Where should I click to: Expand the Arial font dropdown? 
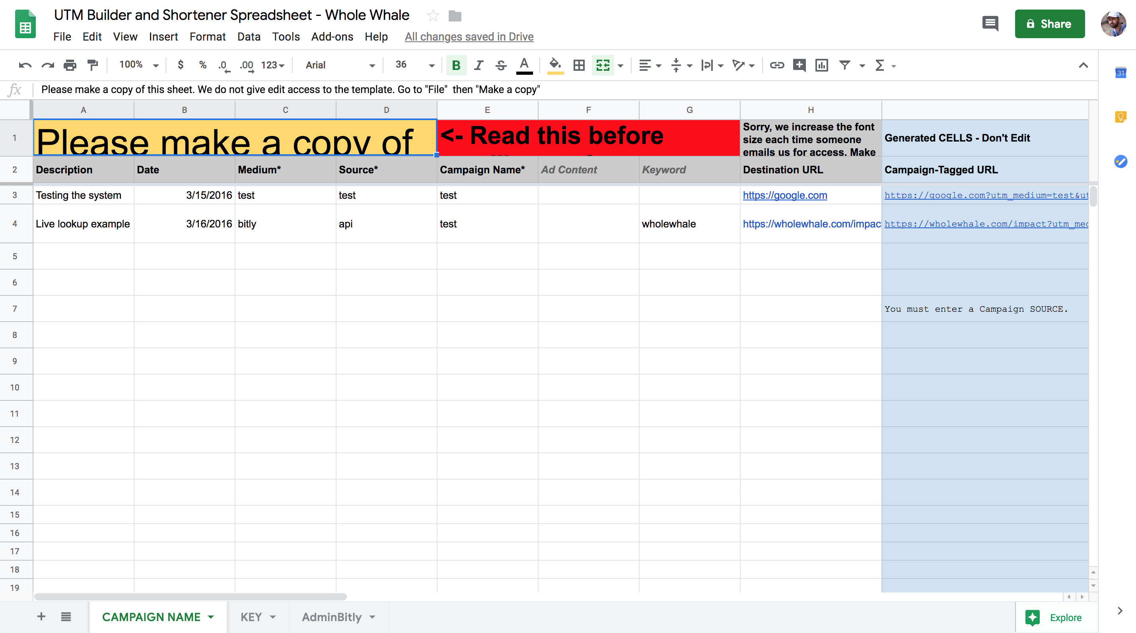340,65
